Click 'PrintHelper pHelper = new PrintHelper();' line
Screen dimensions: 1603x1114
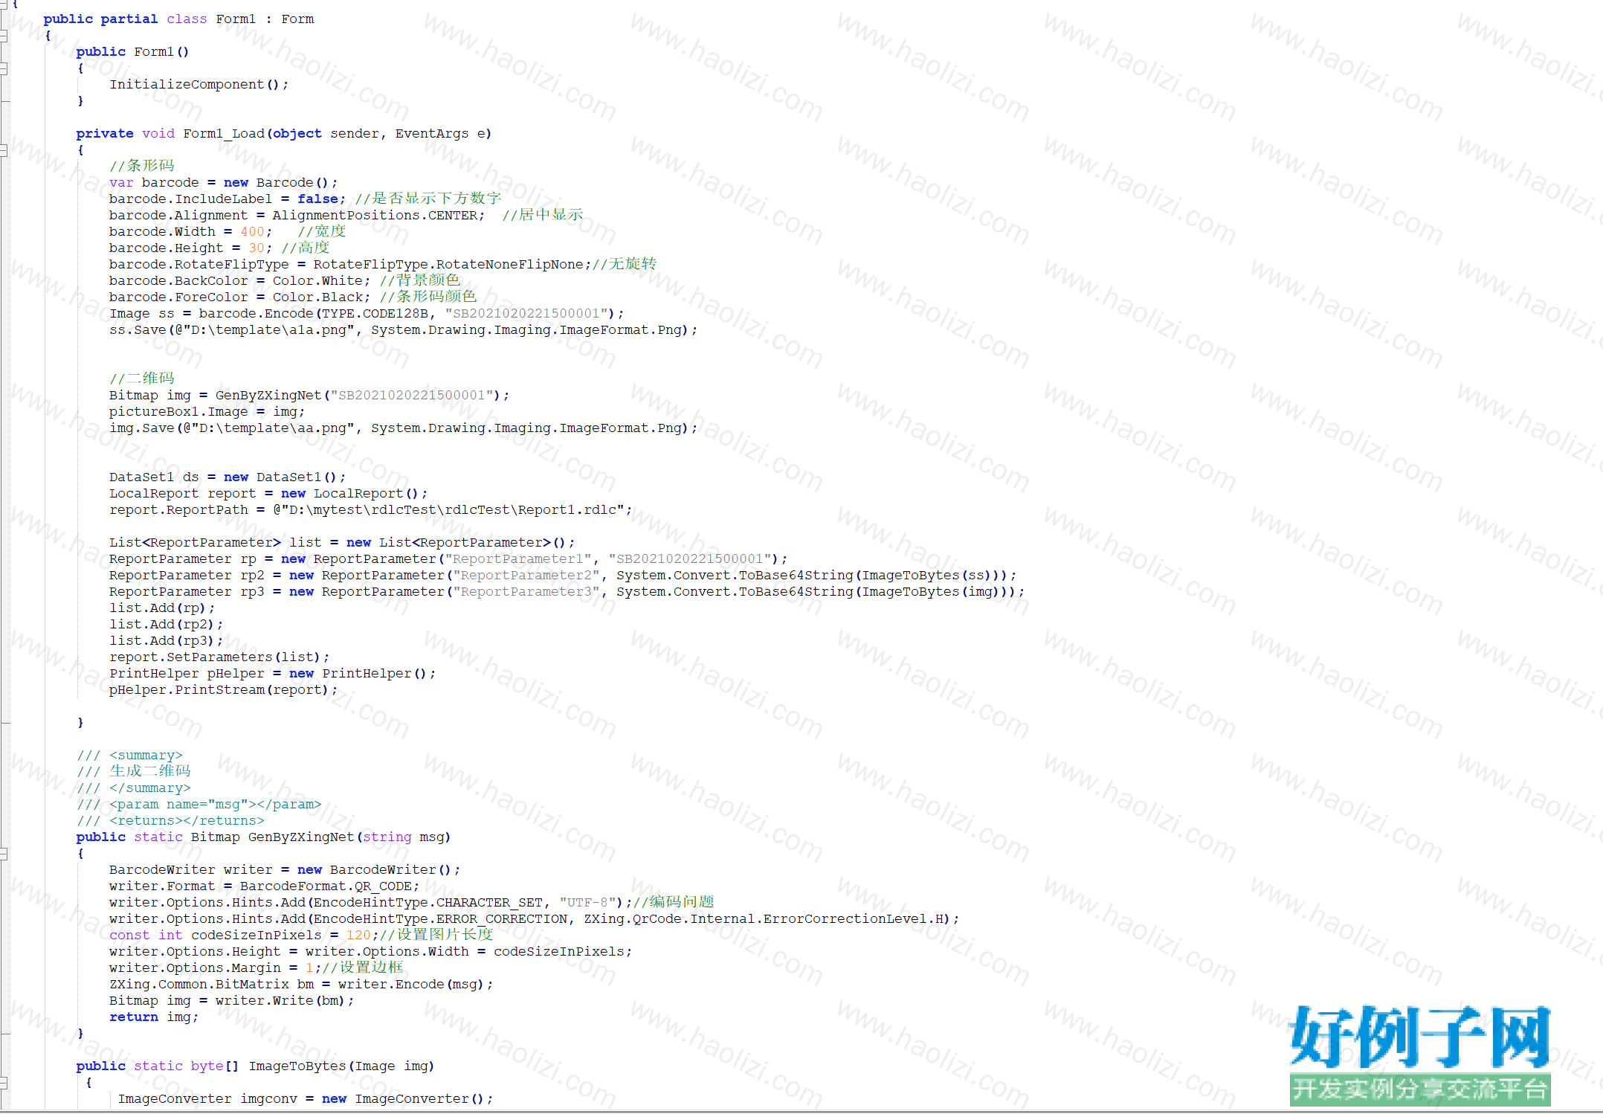[x=272, y=673]
